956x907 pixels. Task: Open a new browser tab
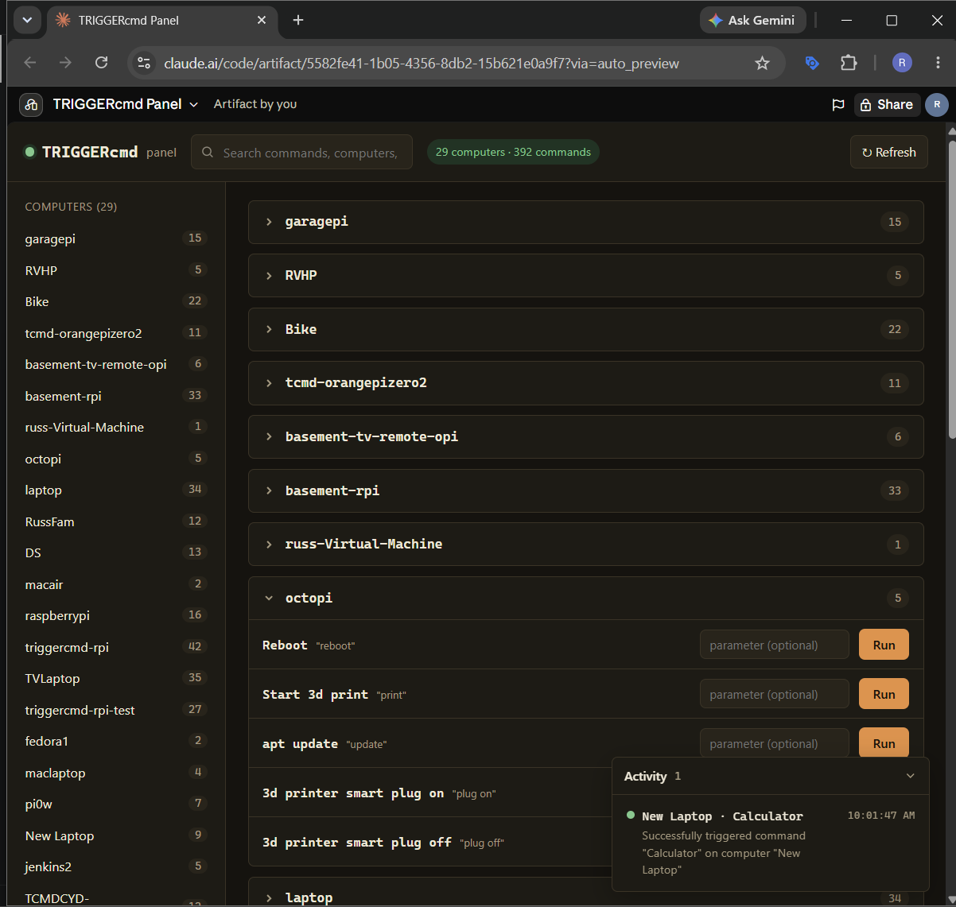(x=298, y=20)
